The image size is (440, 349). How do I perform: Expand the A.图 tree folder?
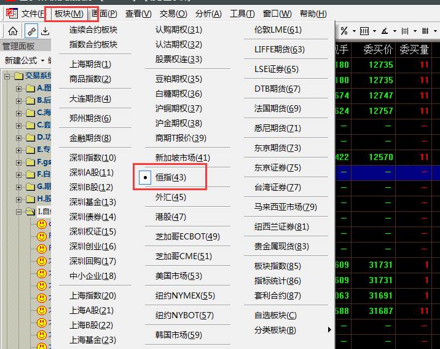click(18, 89)
